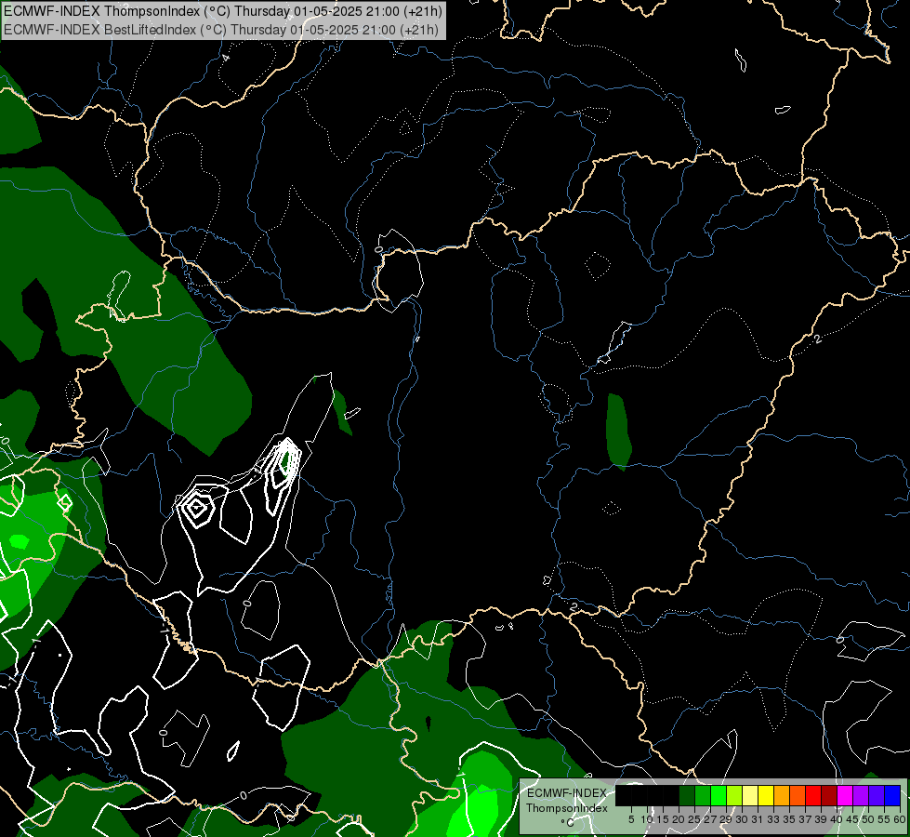Click the bright green legend swatch (27–29)
910x837 pixels.
click(x=719, y=795)
